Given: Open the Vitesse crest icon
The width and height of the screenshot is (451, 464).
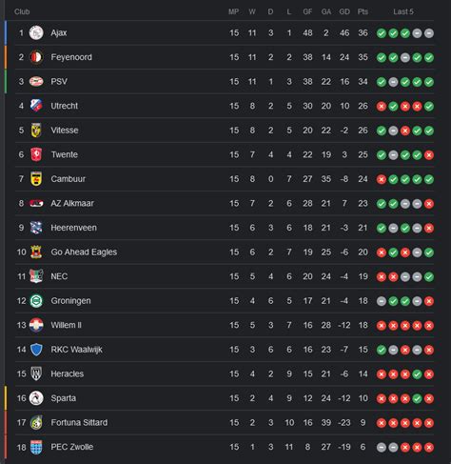Looking at the screenshot, I should point(36,131).
